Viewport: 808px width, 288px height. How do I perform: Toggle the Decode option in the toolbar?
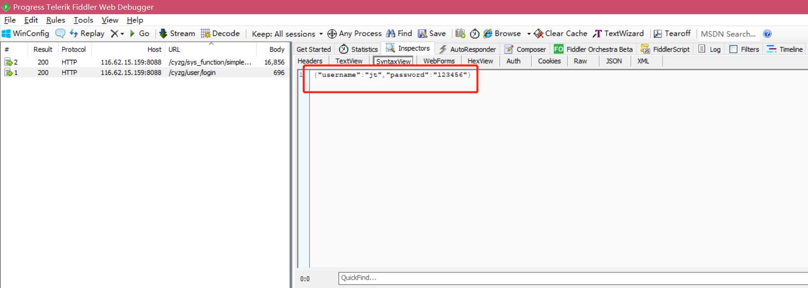[220, 34]
